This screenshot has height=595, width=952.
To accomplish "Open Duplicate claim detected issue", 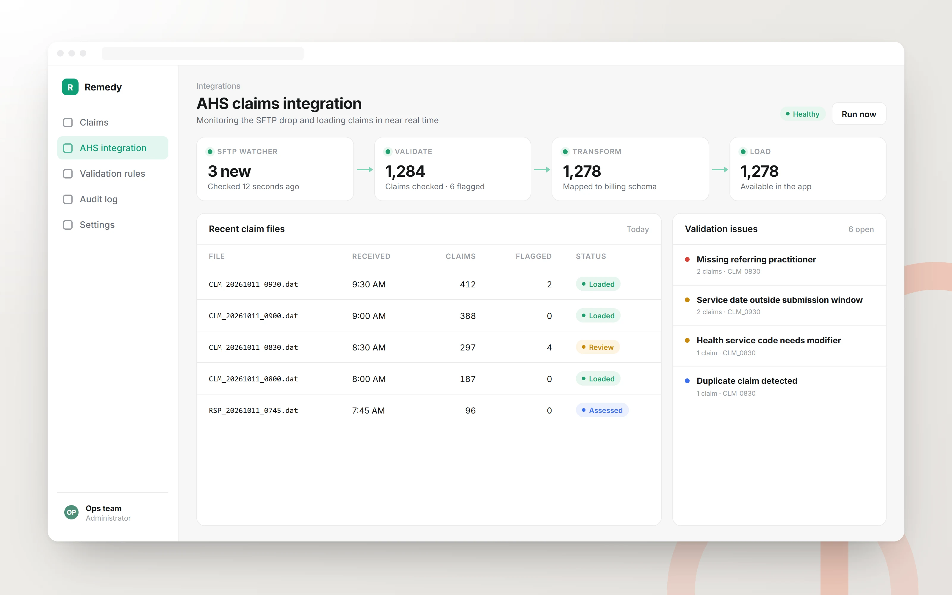I will 779,386.
